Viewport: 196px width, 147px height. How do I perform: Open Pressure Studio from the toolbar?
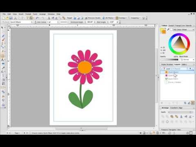(x=93, y=18)
